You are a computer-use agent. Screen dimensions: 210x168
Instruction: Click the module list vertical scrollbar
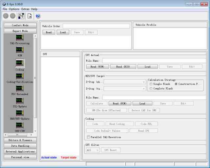pyautogui.click(x=35, y=78)
